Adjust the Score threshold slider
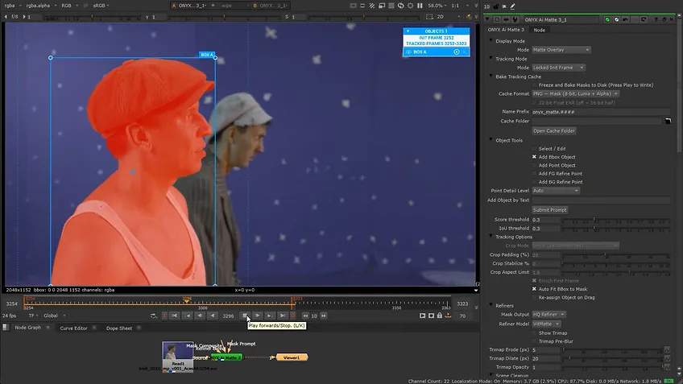 tap(616, 220)
